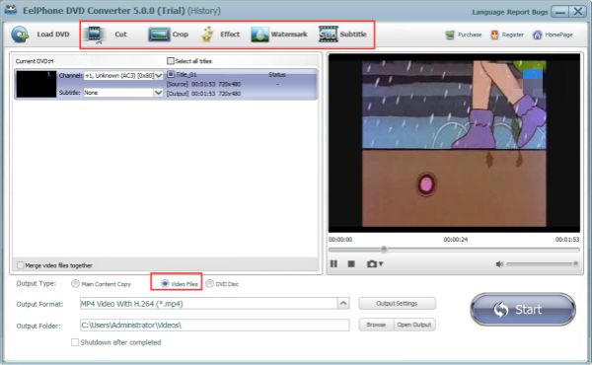
Task: Click the video seek slider handle
Action: click(384, 250)
